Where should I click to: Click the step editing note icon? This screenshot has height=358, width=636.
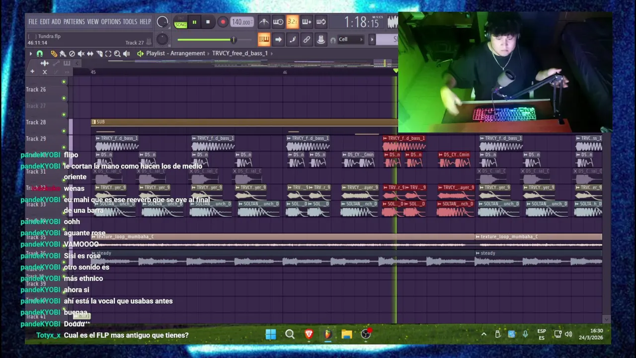293,39
